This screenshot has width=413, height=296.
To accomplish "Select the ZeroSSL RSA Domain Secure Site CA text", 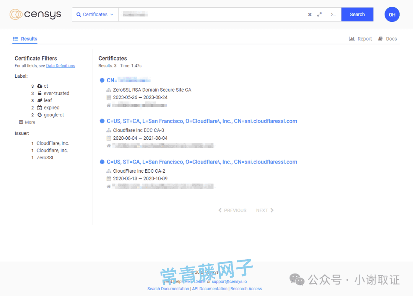I will (152, 90).
